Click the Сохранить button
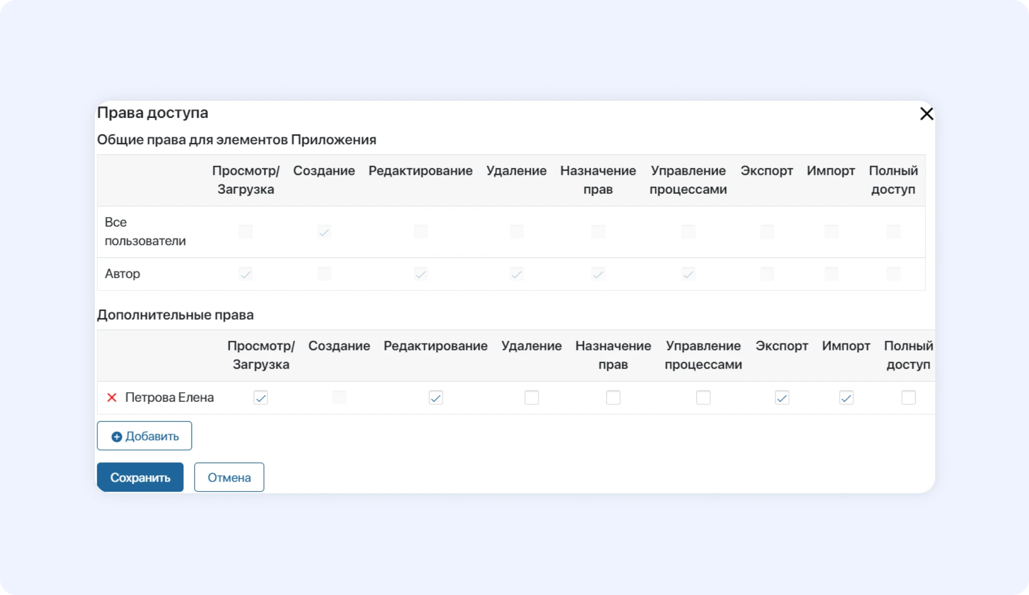 point(140,477)
